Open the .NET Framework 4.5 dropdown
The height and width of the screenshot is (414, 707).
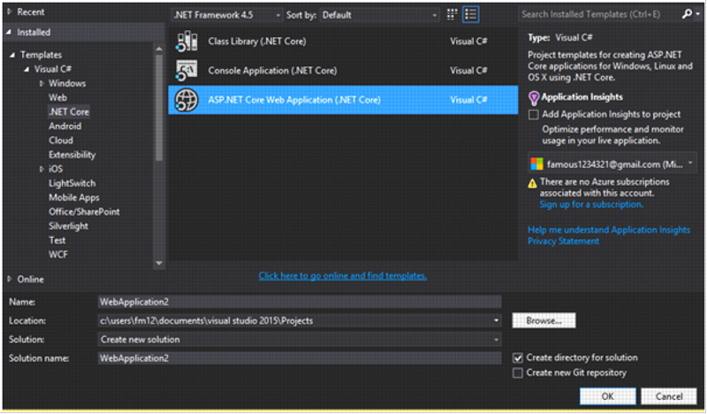227,15
